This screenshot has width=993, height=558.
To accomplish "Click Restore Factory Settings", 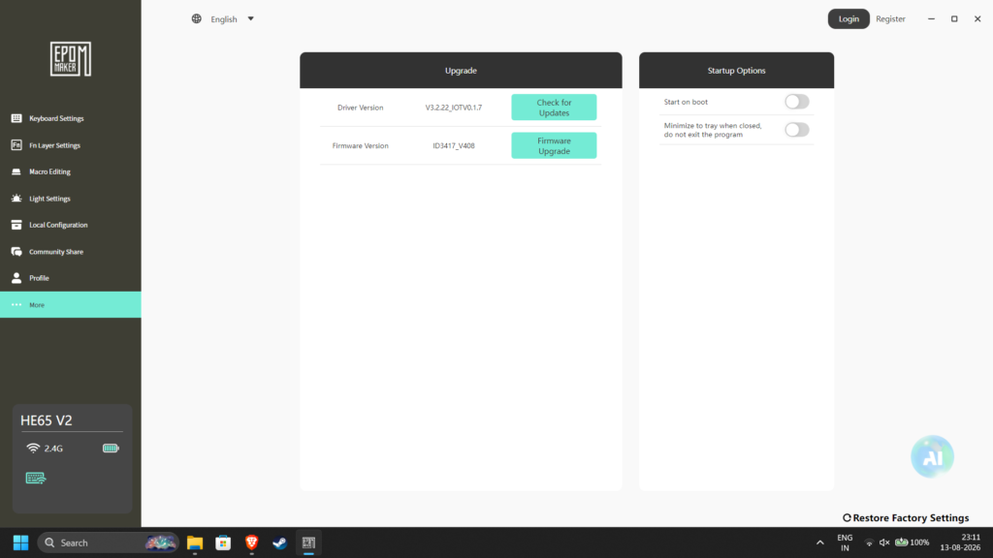I will tap(906, 517).
